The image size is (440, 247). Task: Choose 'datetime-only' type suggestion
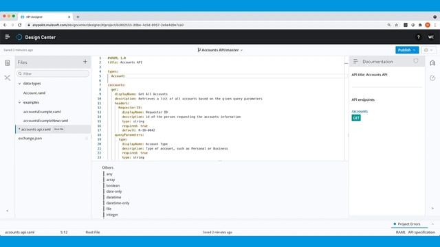coord(118,203)
